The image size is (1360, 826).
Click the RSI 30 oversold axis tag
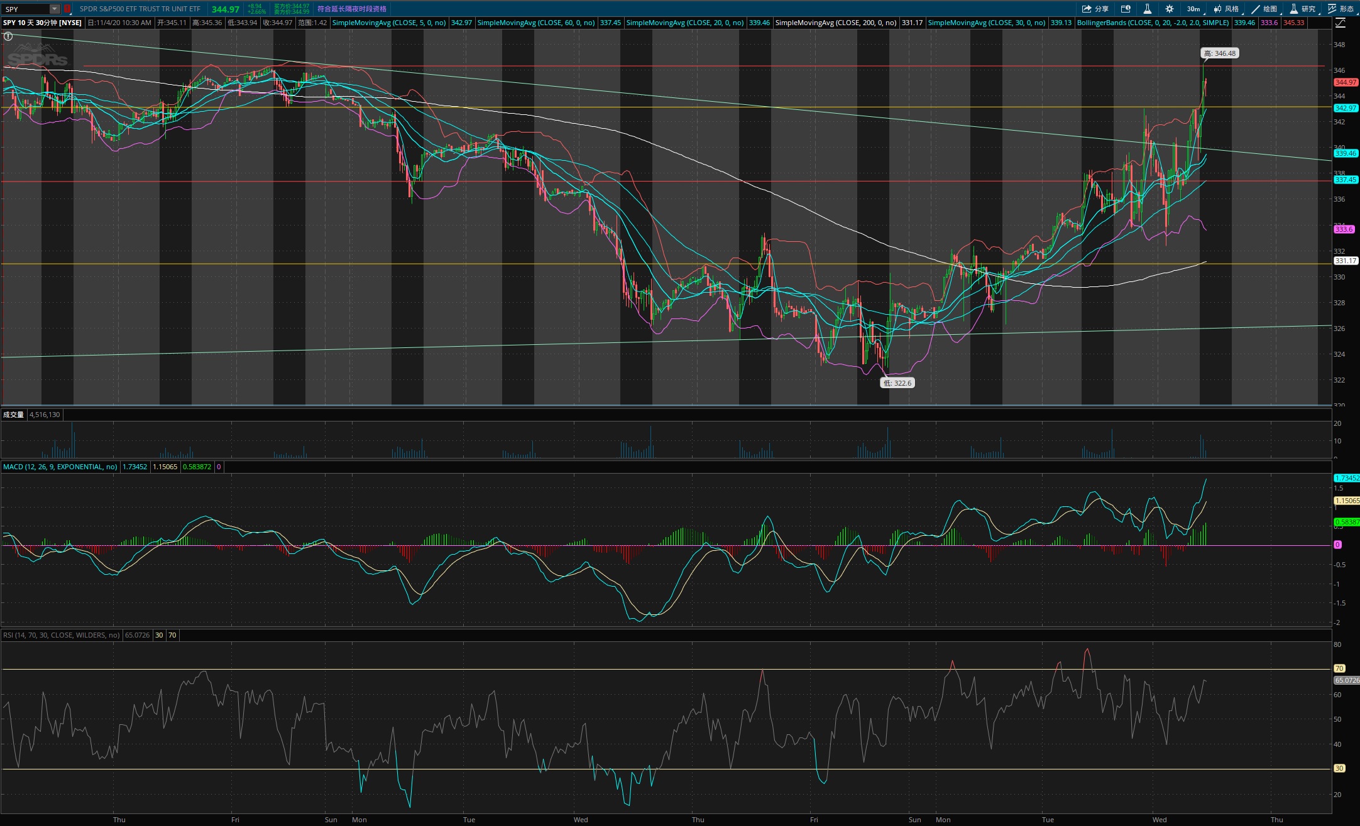(1339, 768)
